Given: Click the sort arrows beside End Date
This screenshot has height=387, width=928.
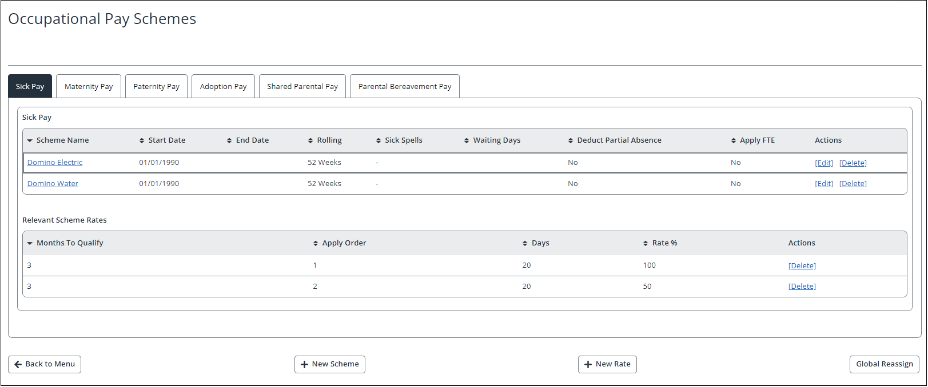Looking at the screenshot, I should point(229,140).
